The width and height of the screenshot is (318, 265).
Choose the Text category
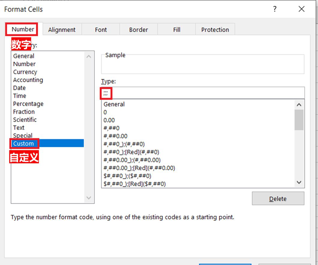click(47, 128)
